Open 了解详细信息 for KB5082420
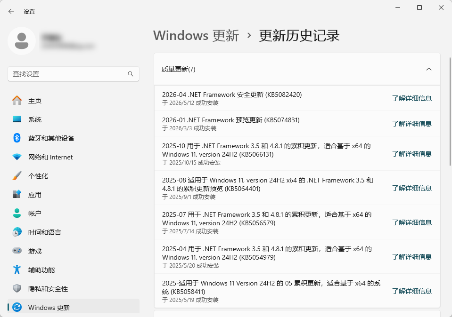Viewport: 452px width, 317px height. (411, 98)
